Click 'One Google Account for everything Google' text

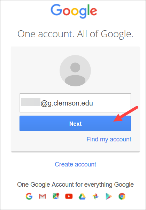(x=75, y=185)
